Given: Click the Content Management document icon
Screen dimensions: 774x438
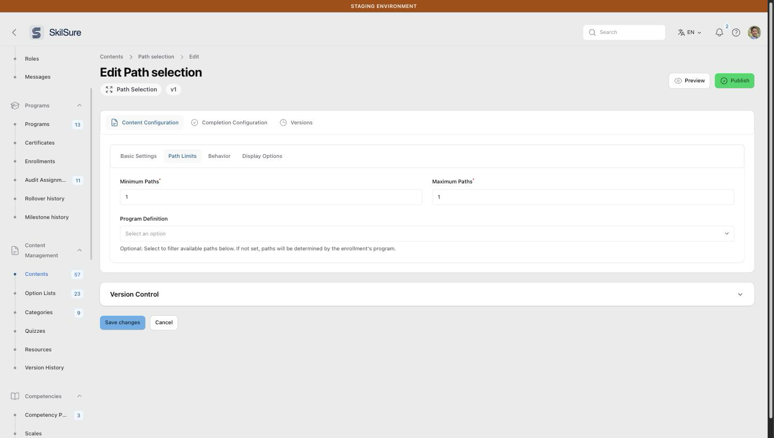Looking at the screenshot, I should [15, 250].
